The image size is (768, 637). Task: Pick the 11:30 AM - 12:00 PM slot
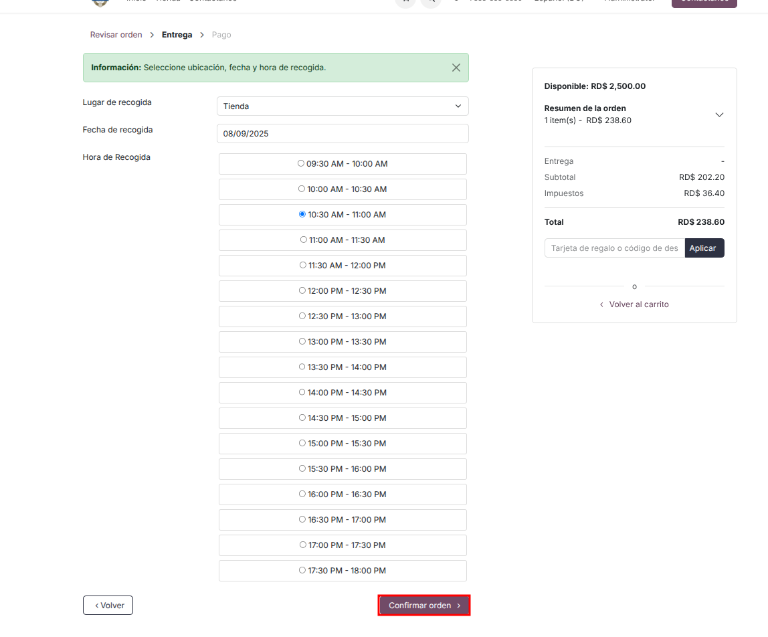303,265
